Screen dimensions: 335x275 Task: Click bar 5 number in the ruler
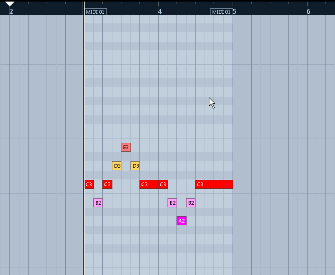pyautogui.click(x=234, y=12)
